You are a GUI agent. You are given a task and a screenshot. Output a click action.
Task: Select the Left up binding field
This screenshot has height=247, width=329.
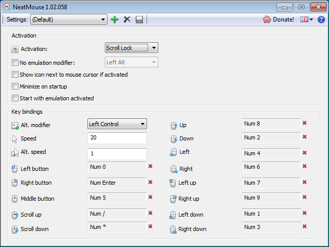point(271,183)
